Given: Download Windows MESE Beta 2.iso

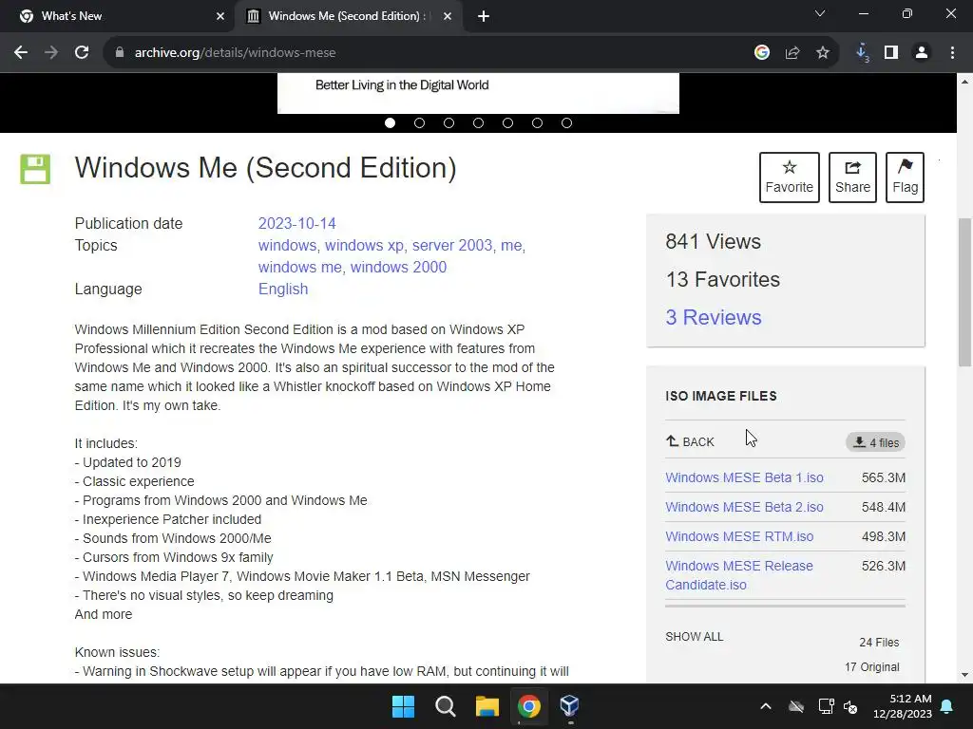Looking at the screenshot, I should pyautogui.click(x=744, y=507).
